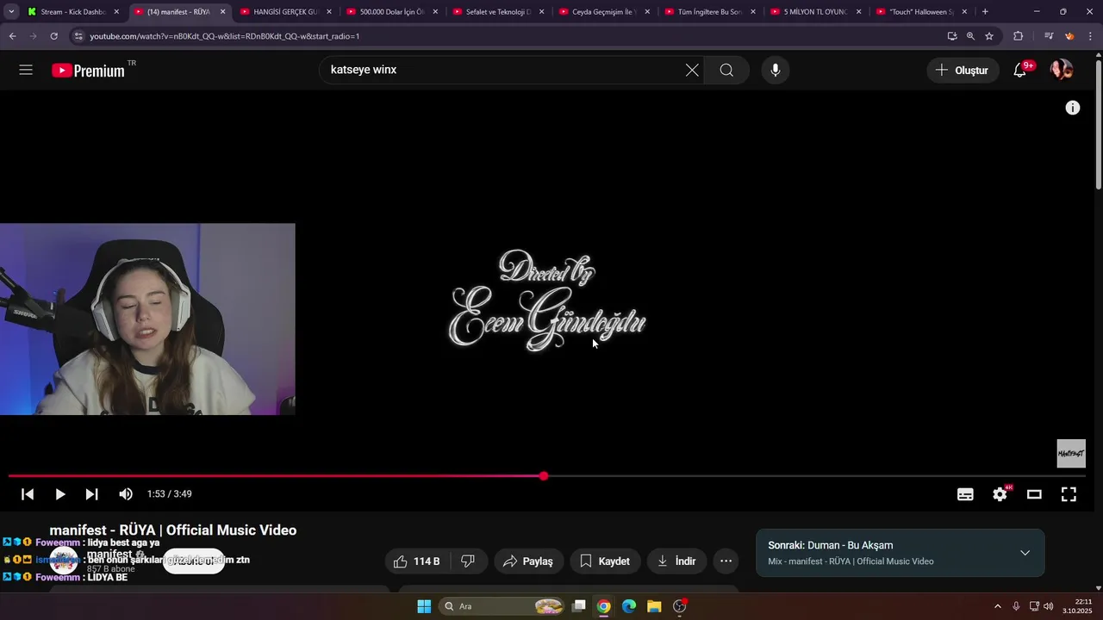Open the Chrome profile avatar
Viewport: 1103px width, 620px height.
click(x=1069, y=36)
